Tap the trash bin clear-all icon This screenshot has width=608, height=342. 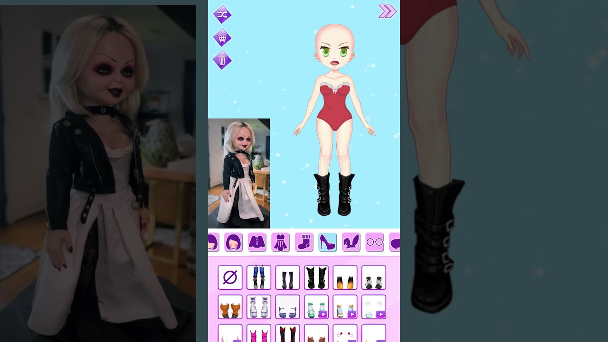pos(222,60)
